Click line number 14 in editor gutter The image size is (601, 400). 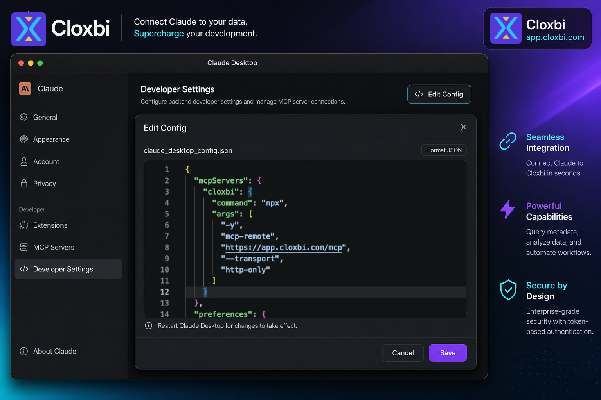pyautogui.click(x=165, y=314)
